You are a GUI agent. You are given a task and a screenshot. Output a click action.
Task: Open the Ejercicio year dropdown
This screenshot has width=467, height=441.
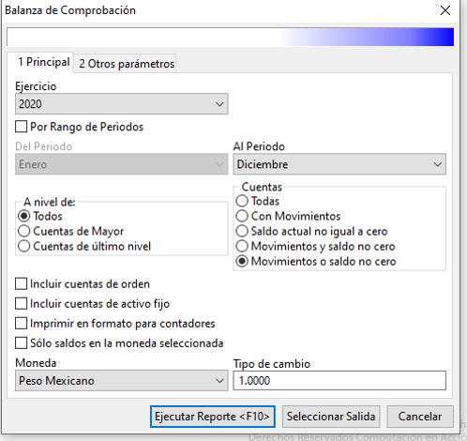(122, 104)
